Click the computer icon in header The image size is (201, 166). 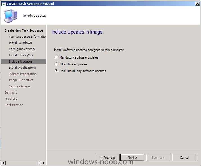click(x=10, y=16)
